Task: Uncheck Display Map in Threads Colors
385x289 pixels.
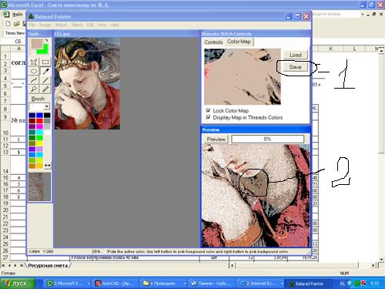Action: [208, 117]
